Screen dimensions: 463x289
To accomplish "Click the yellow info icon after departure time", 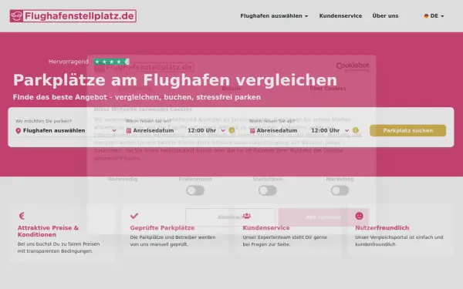I will (356, 130).
